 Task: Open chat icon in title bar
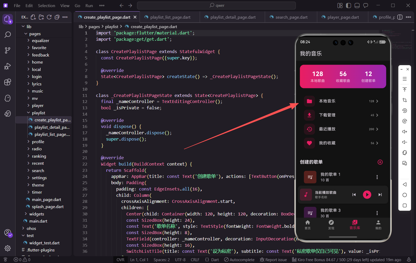tap(366, 6)
